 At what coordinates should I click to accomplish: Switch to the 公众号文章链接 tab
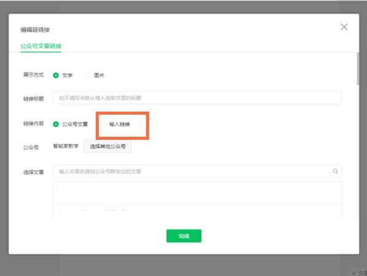[x=41, y=46]
